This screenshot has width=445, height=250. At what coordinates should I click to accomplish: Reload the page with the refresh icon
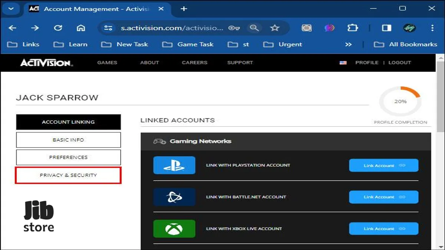[58, 28]
